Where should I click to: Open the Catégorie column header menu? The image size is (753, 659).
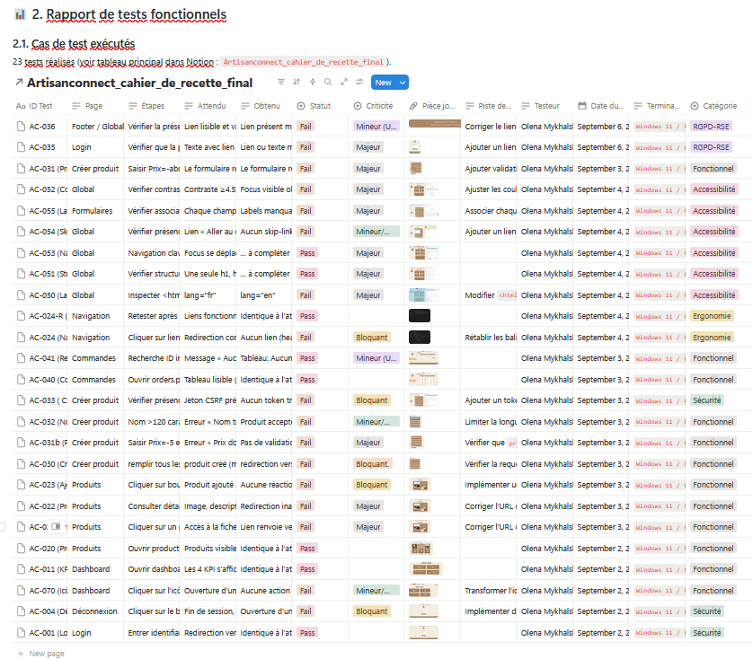click(718, 106)
